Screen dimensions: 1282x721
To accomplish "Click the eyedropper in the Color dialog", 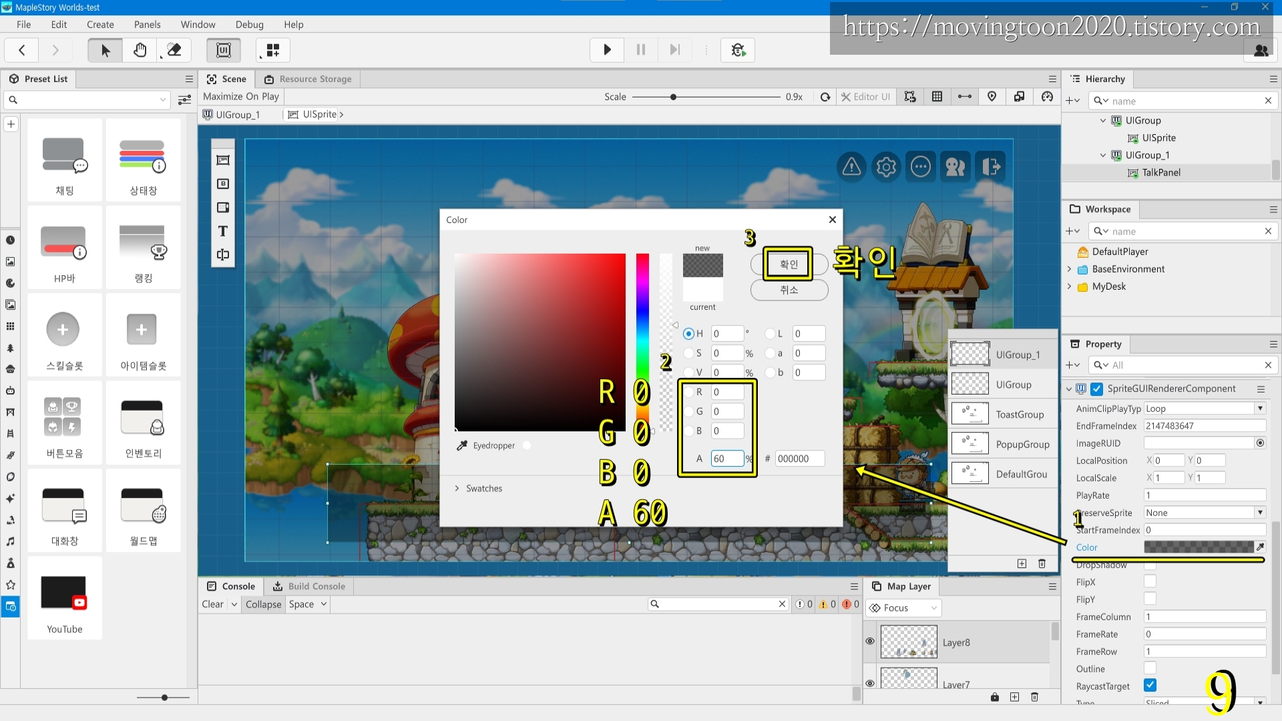I will pos(462,445).
